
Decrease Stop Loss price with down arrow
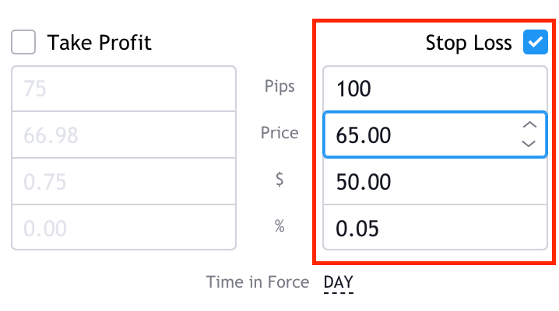(529, 143)
